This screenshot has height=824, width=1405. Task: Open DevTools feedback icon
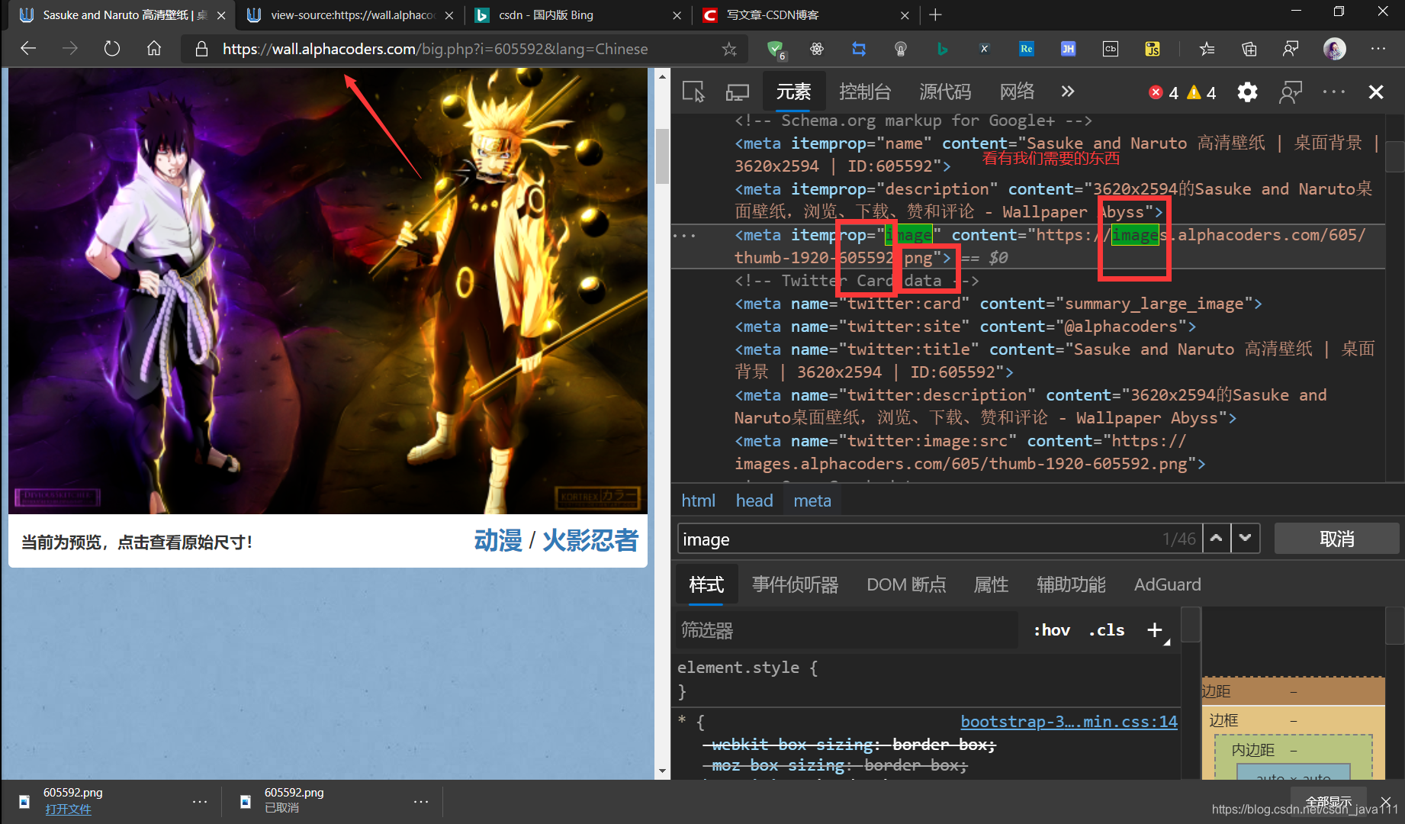(1291, 92)
